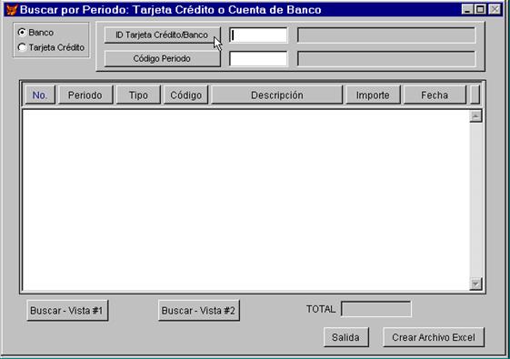Run Buscar - Vista #1 search

click(67, 311)
